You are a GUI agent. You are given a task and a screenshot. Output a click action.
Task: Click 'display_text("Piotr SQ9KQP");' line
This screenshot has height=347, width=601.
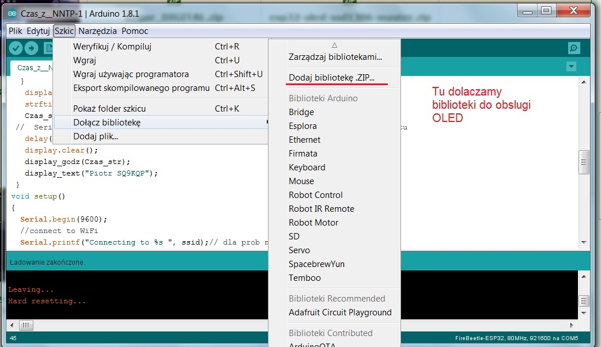(x=91, y=173)
